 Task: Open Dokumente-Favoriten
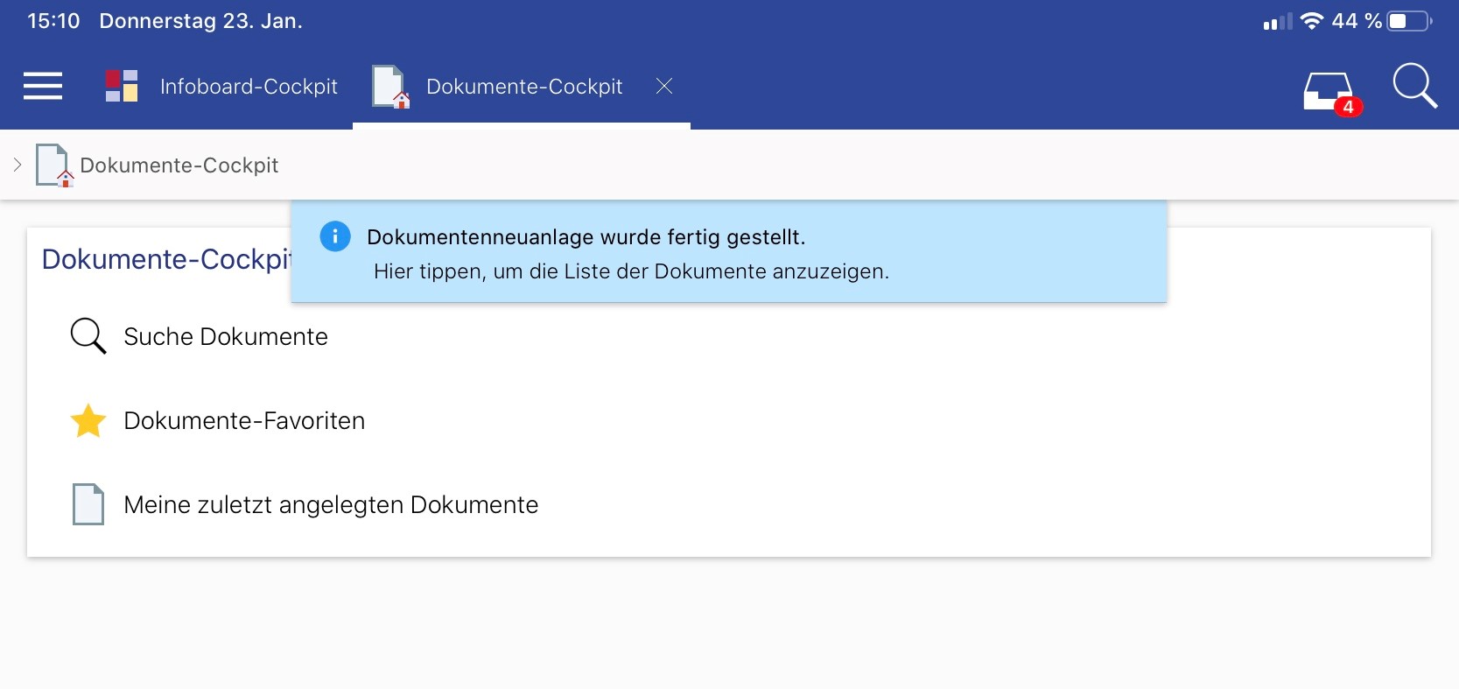pyautogui.click(x=244, y=421)
